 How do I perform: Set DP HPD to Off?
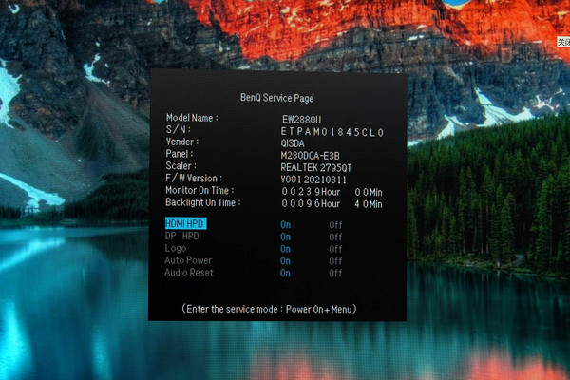335,237
